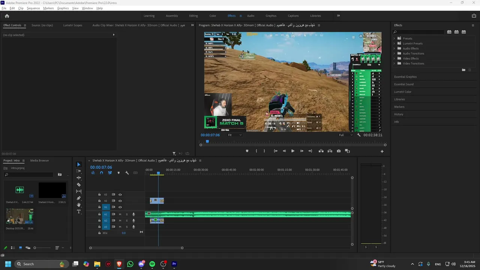Open Comparison View in Program monitor

(x=347, y=151)
